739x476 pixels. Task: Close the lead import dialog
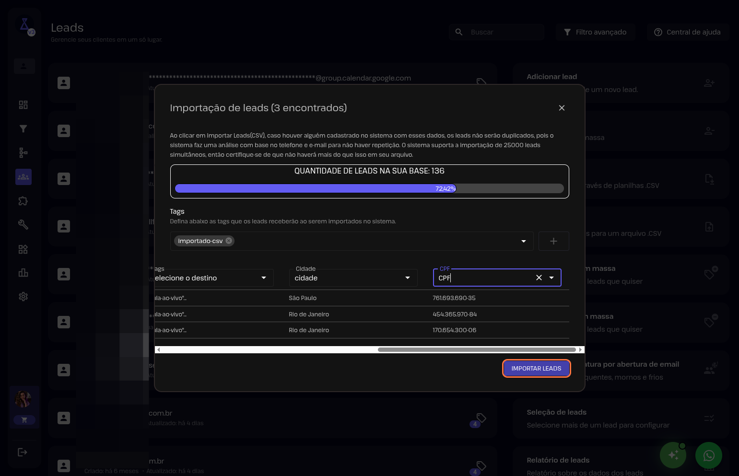[562, 108]
